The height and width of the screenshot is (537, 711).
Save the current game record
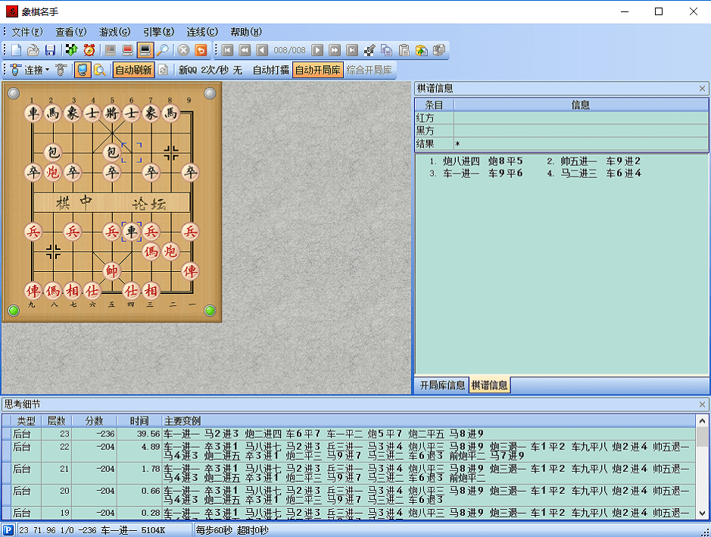50,50
